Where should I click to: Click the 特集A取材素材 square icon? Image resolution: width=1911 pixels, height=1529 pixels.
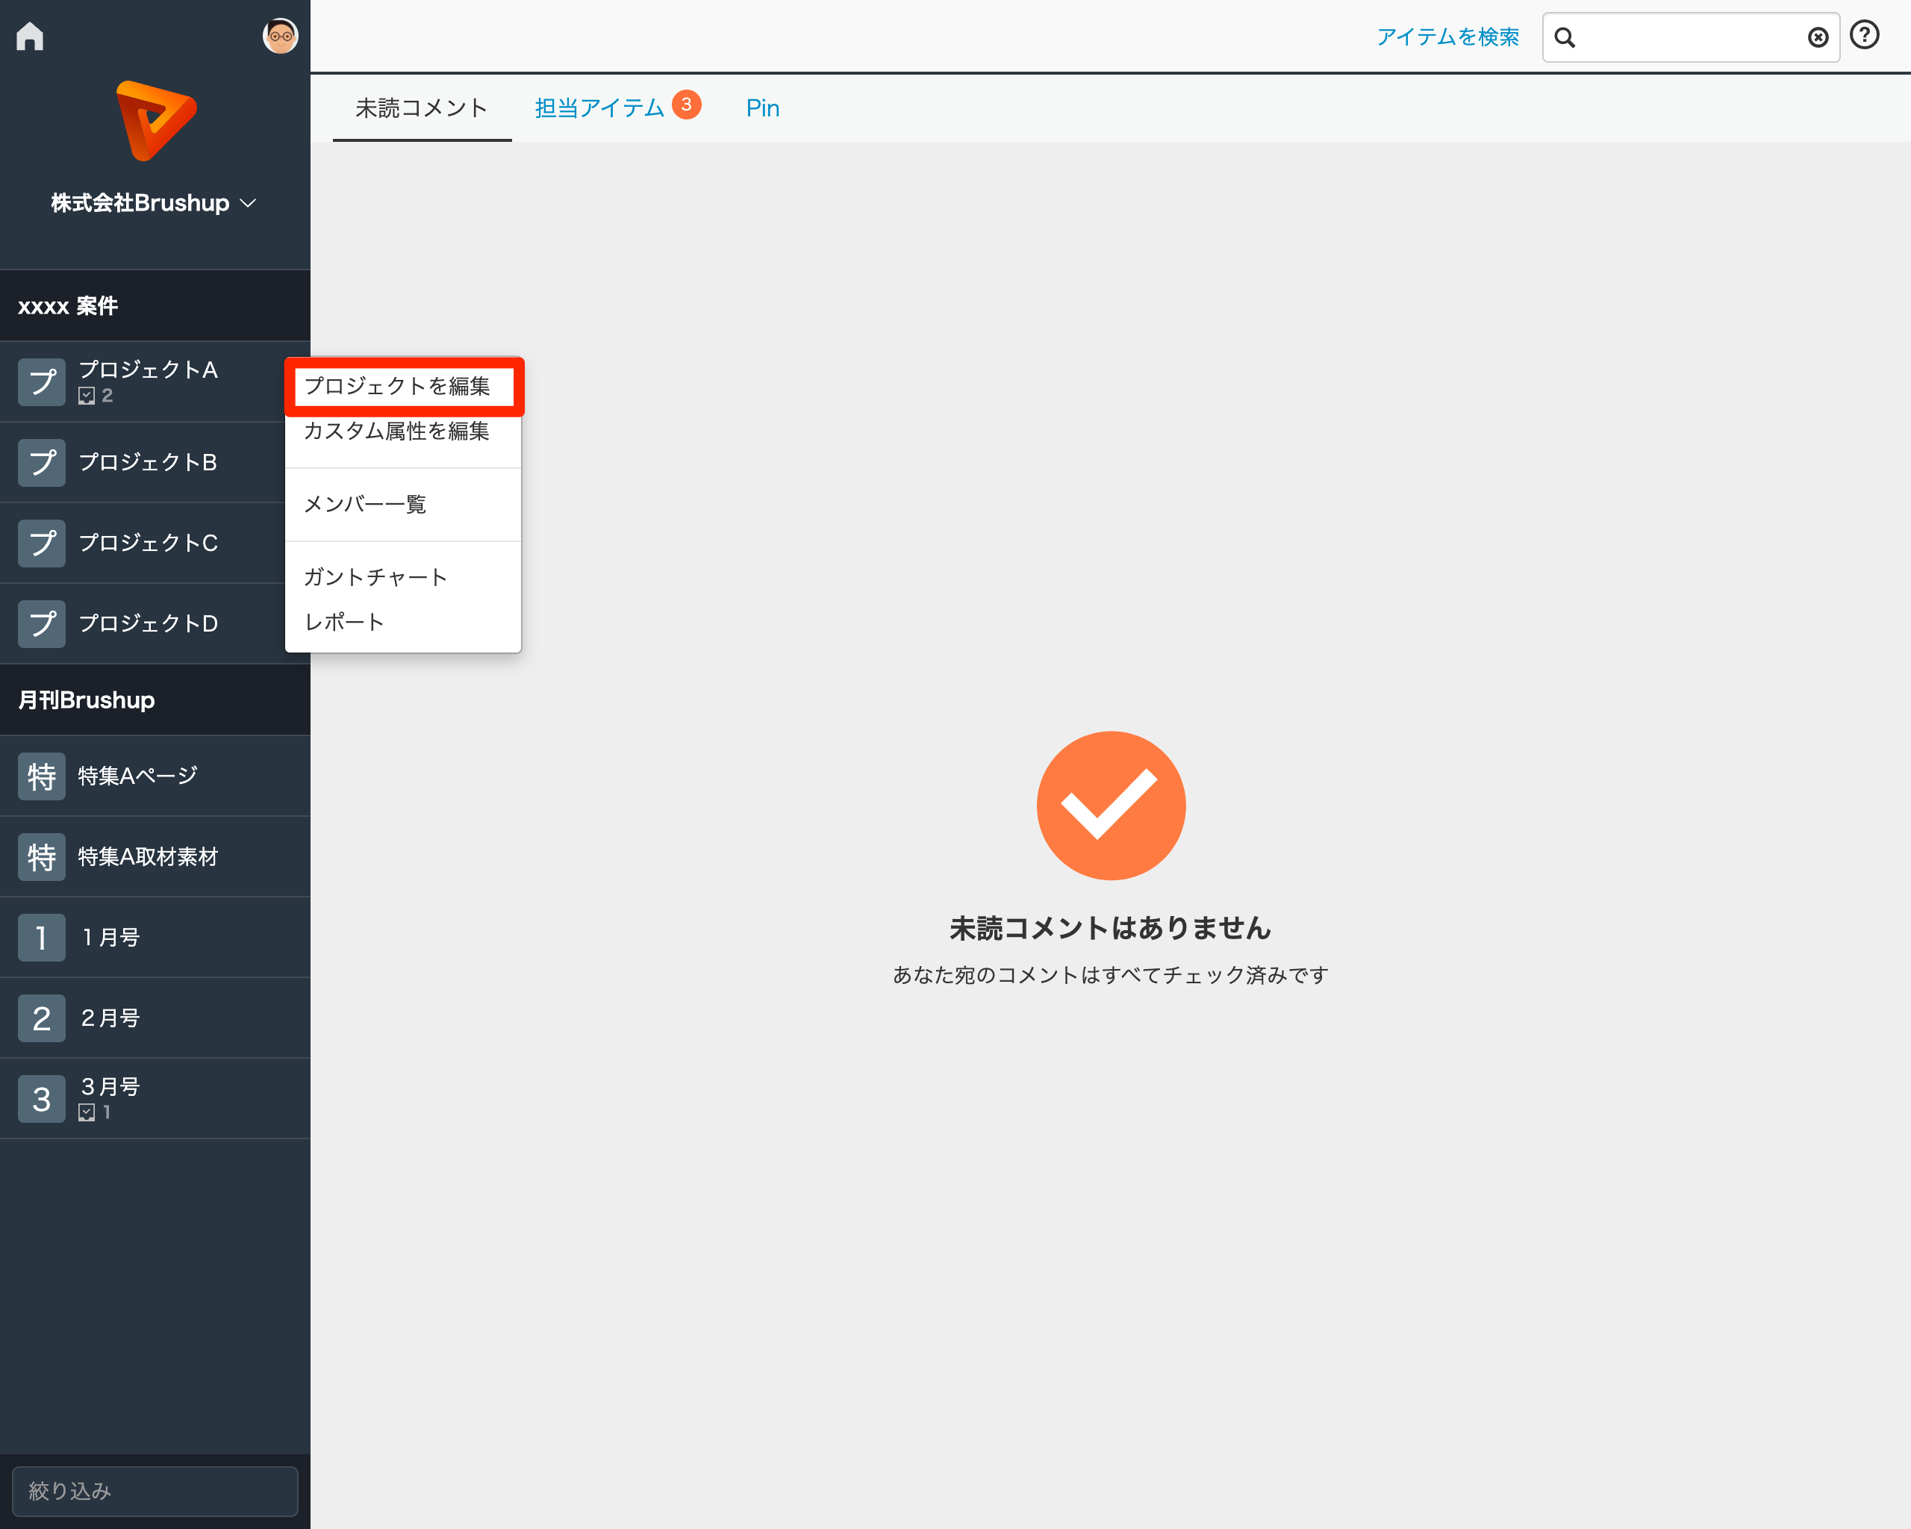[42, 857]
